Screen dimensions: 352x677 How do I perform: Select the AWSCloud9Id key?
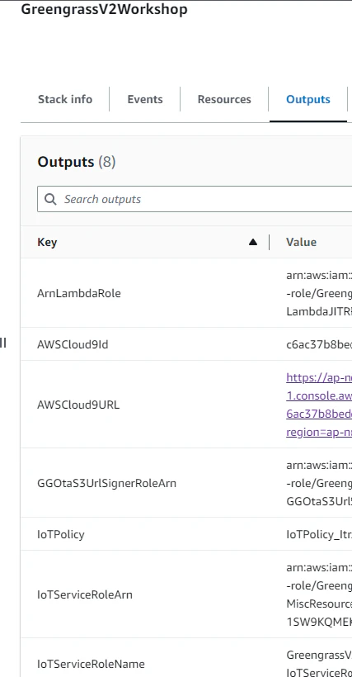73,344
